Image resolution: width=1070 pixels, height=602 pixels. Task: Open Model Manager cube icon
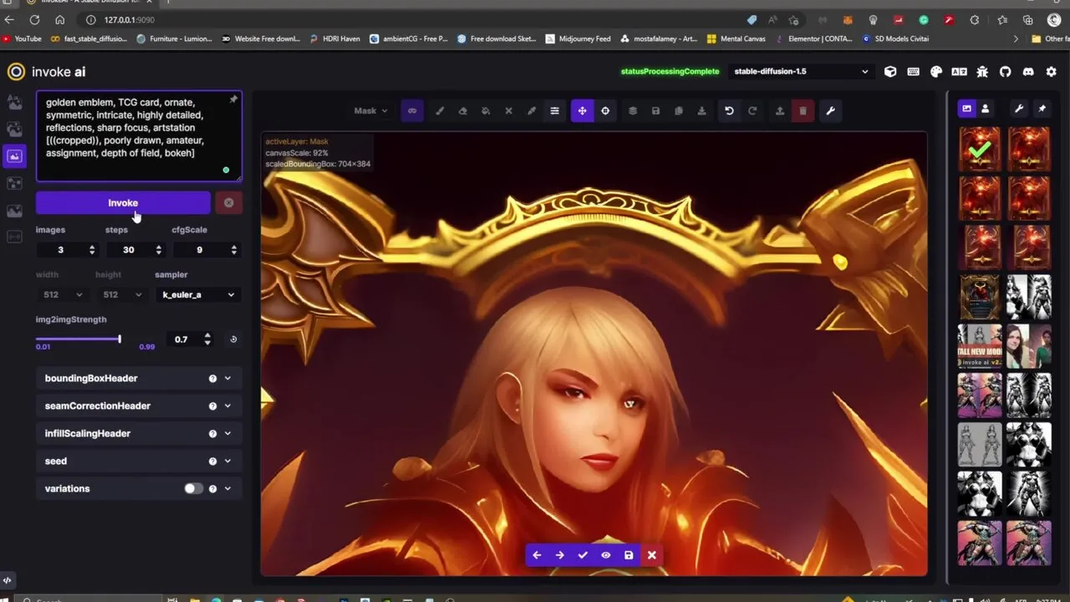[890, 72]
